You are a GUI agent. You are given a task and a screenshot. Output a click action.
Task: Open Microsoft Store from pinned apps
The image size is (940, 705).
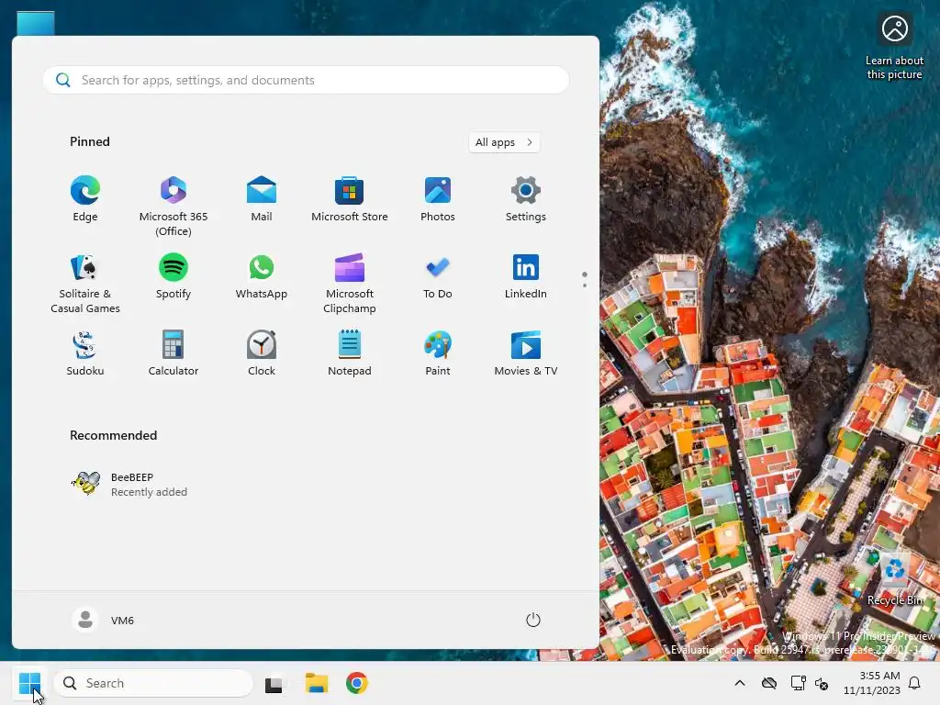[350, 199]
